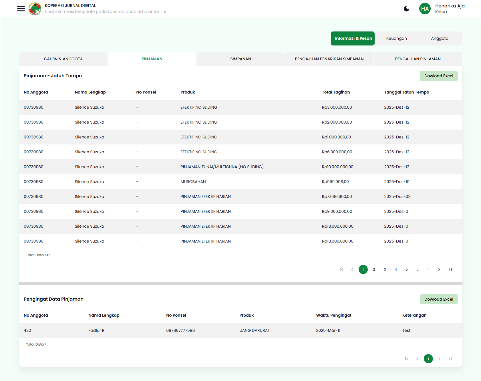481x381 pixels.
Task: Open the hamburger navigation menu
Action: pyautogui.click(x=21, y=9)
